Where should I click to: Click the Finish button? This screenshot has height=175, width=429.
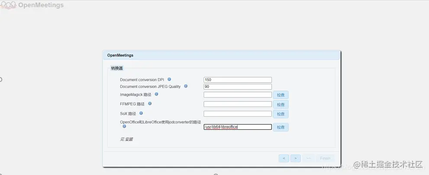325,158
